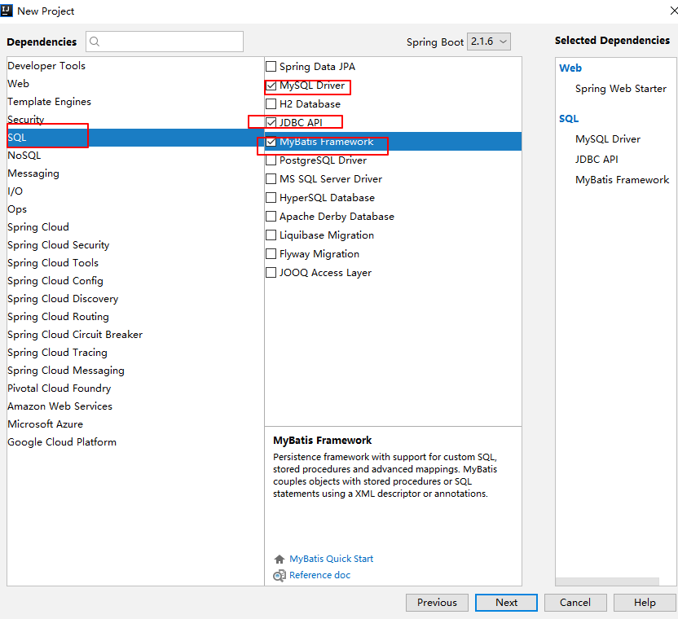Click the Web group heading in Selected Dependencies
The width and height of the screenshot is (678, 619).
[570, 68]
